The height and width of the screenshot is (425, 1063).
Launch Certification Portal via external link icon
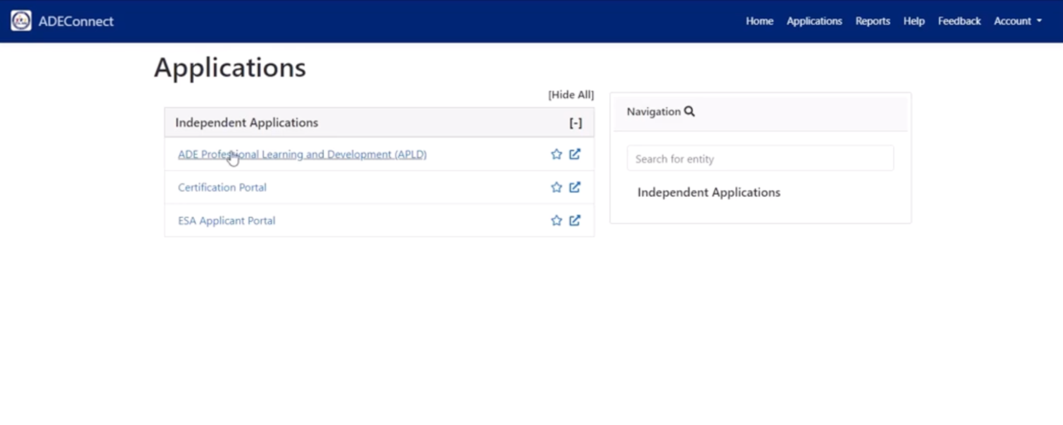[x=575, y=188]
